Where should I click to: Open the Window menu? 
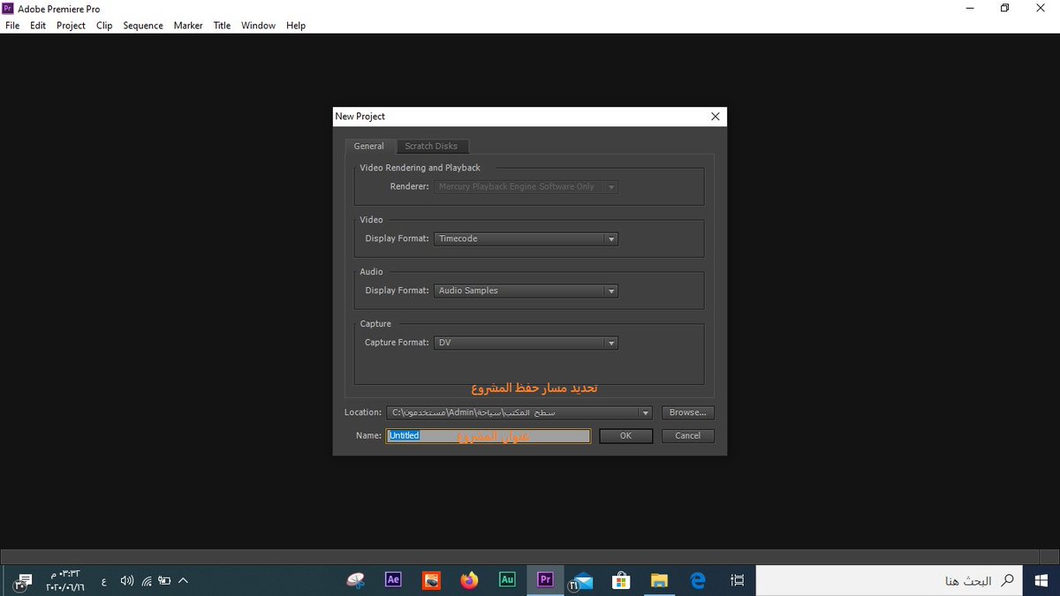tap(259, 26)
